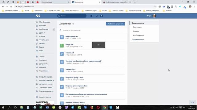Open Документы in sidebar
This screenshot has width=197, height=110.
(44, 64)
